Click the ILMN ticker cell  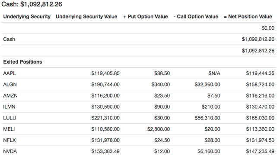point(9,107)
